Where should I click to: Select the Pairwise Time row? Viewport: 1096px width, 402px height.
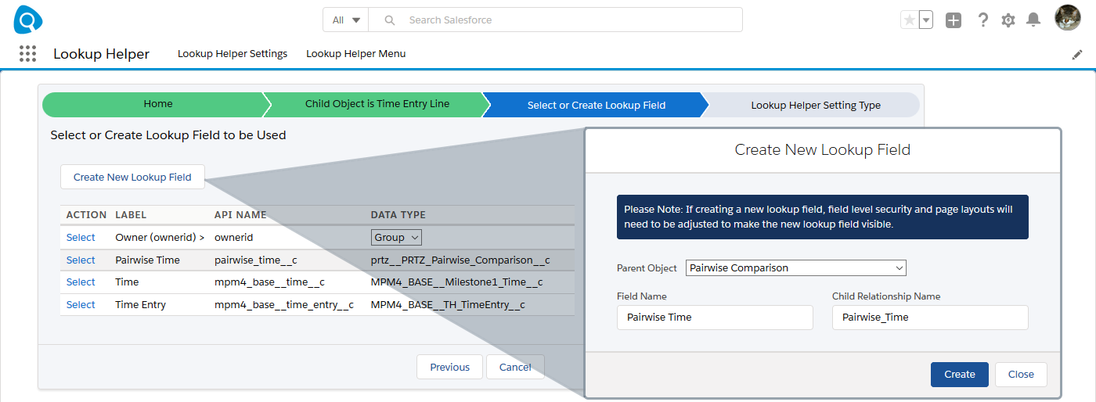pos(81,260)
